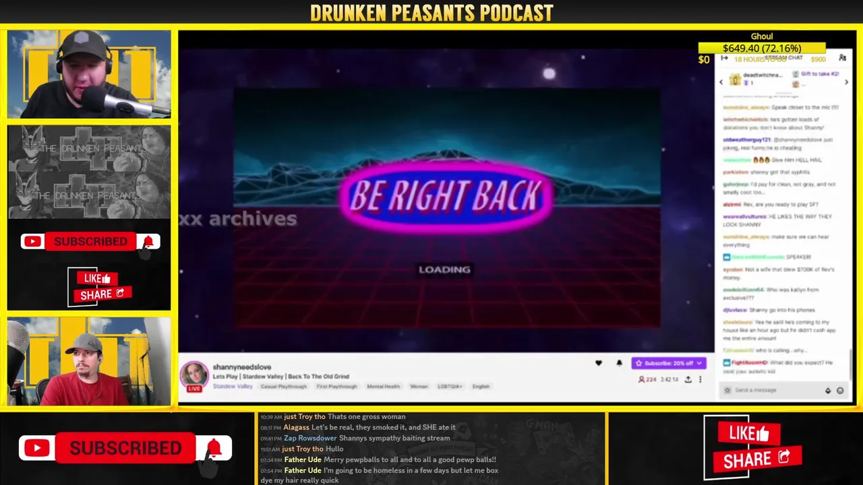Image resolution: width=863 pixels, height=485 pixels.
Task: Click the small SHARE graphic in left column
Action: click(102, 294)
